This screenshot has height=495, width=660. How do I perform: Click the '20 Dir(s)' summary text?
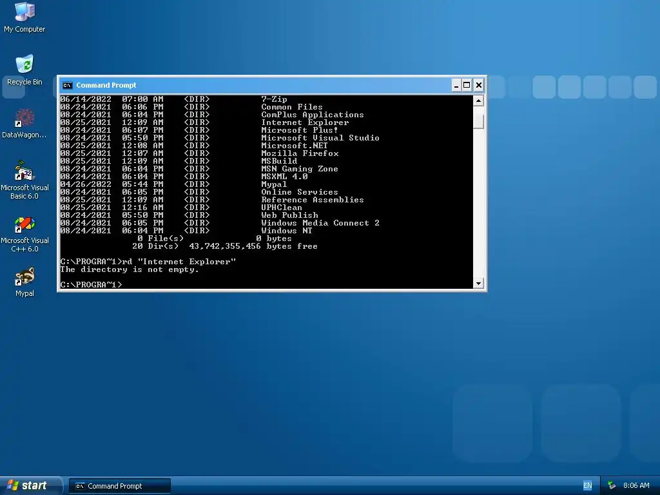[155, 246]
